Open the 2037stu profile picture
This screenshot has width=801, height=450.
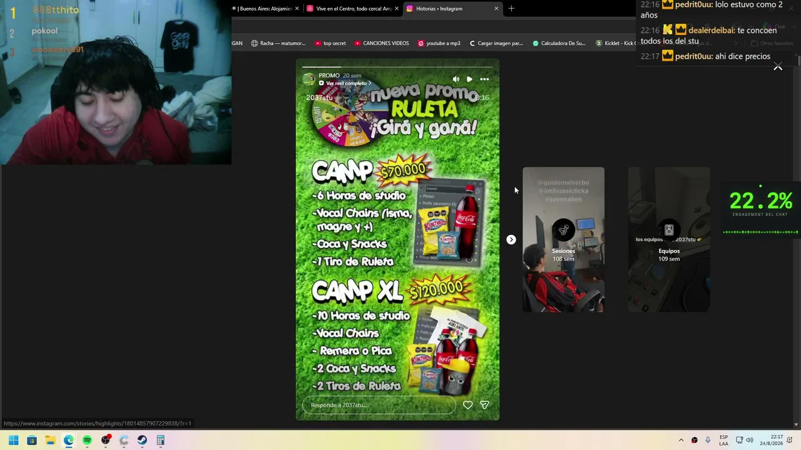[x=309, y=79]
